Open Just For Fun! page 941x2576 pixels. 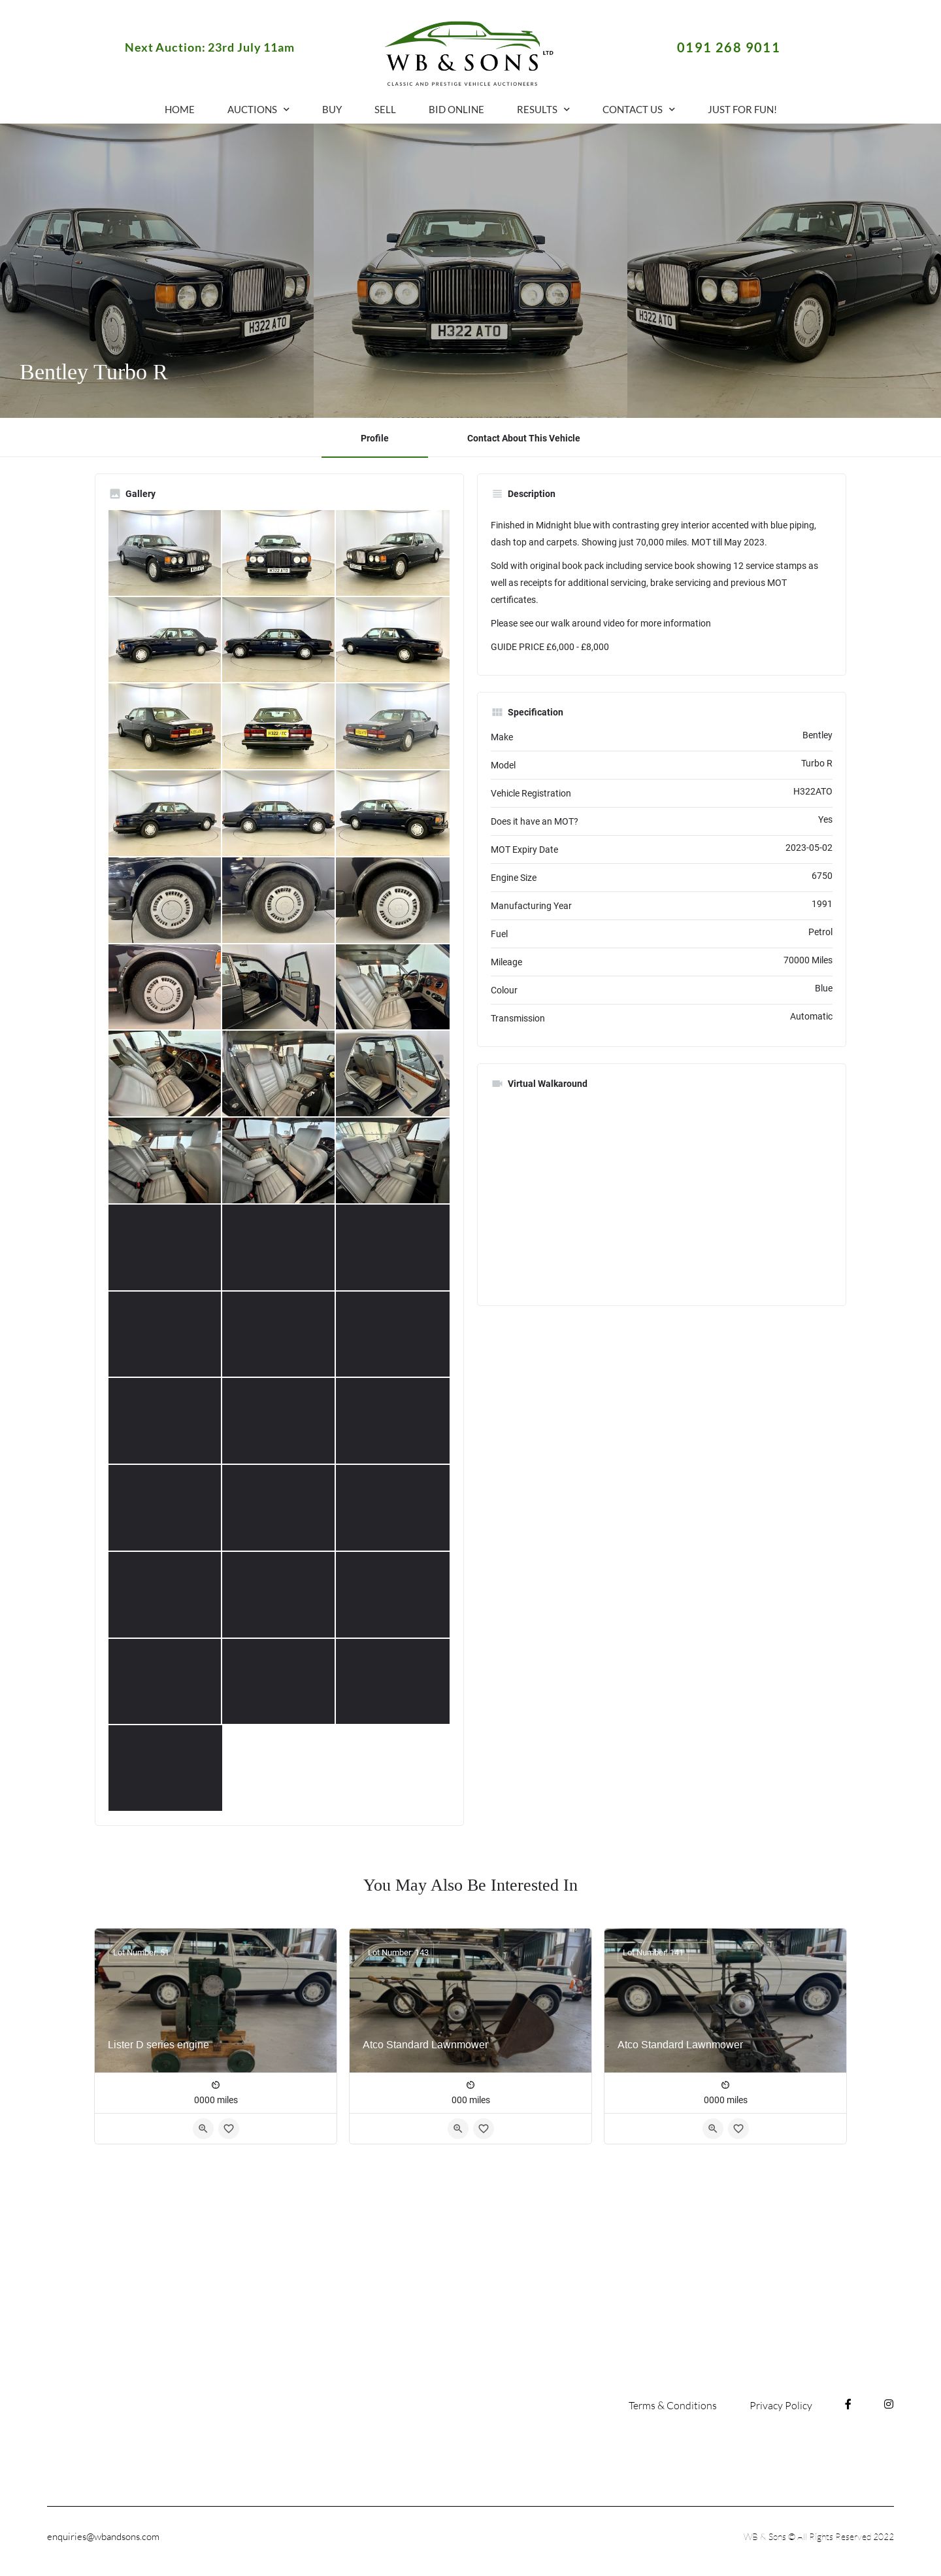click(x=742, y=110)
